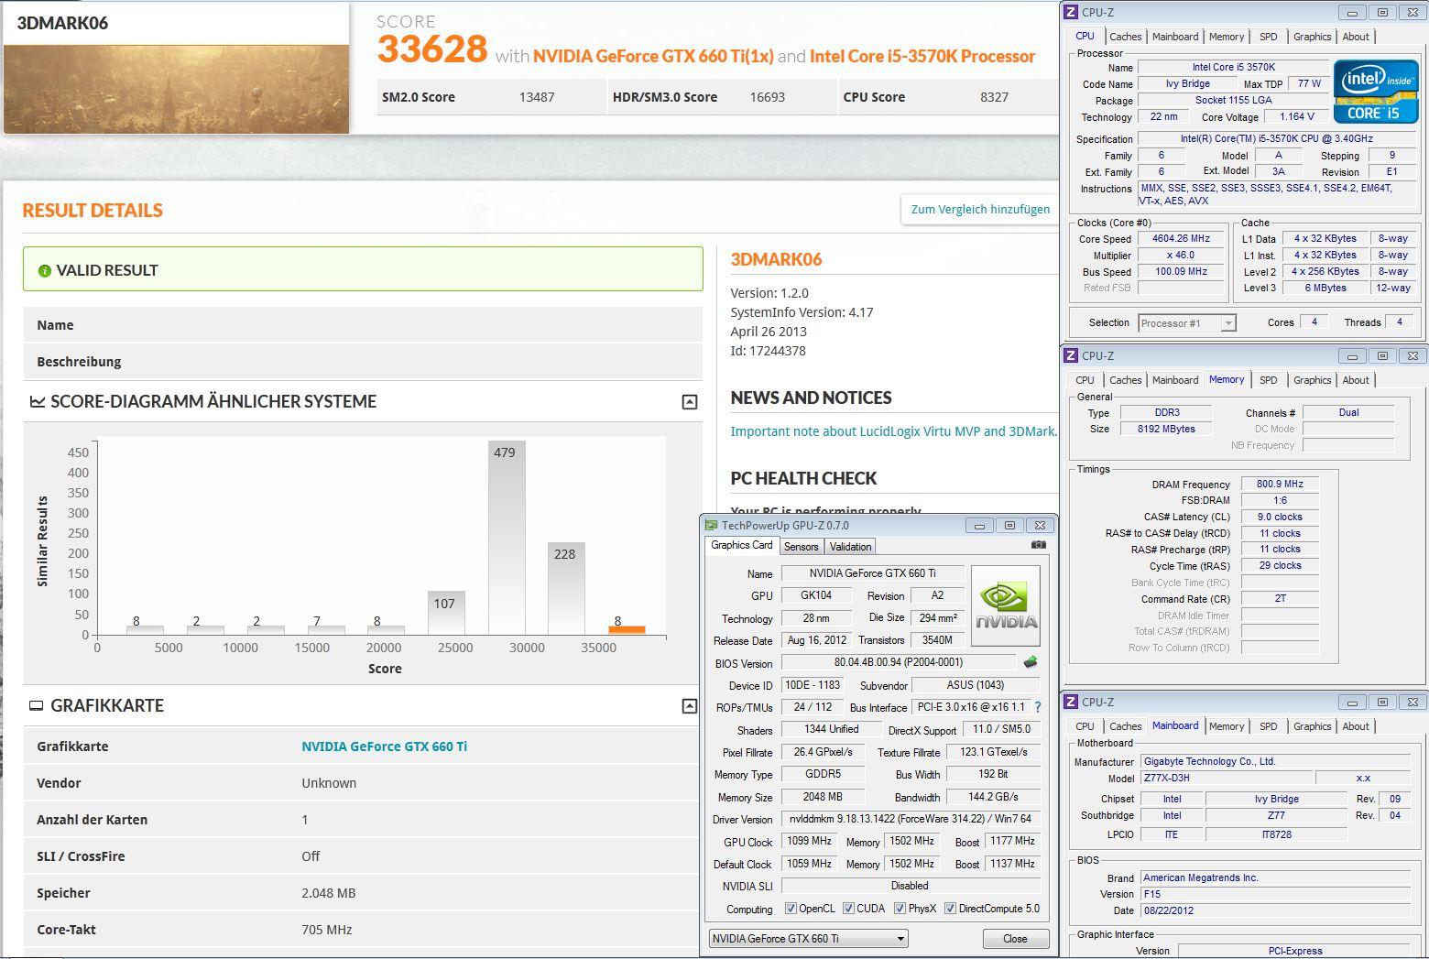
Task: Collapse the Grafikkarte section
Action: point(690,706)
